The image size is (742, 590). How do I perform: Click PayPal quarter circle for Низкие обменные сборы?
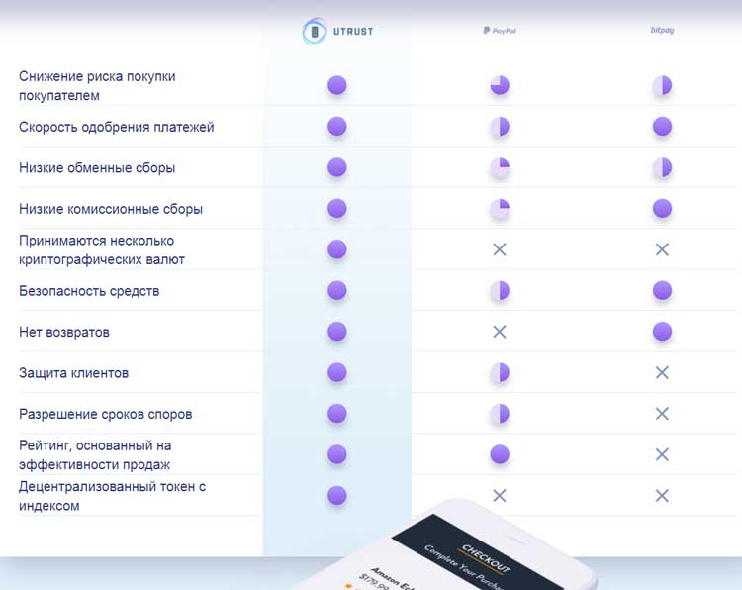pyautogui.click(x=500, y=167)
